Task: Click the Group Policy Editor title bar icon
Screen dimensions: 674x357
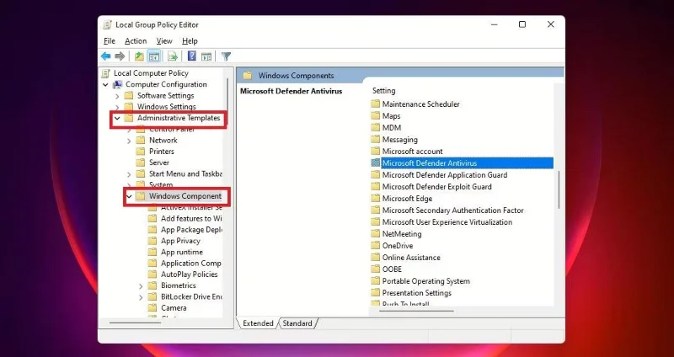Action: [108, 25]
